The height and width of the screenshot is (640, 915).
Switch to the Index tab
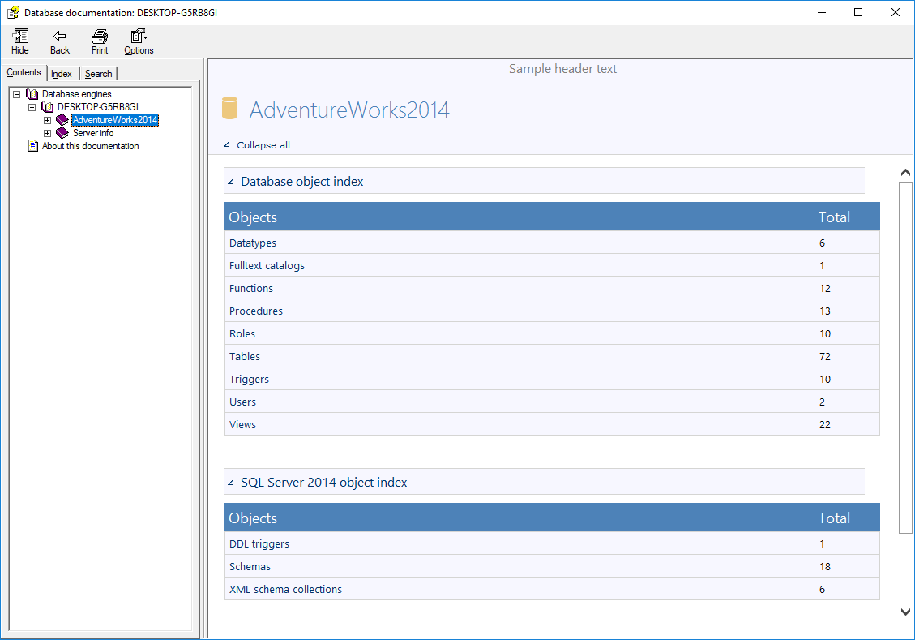tap(62, 74)
